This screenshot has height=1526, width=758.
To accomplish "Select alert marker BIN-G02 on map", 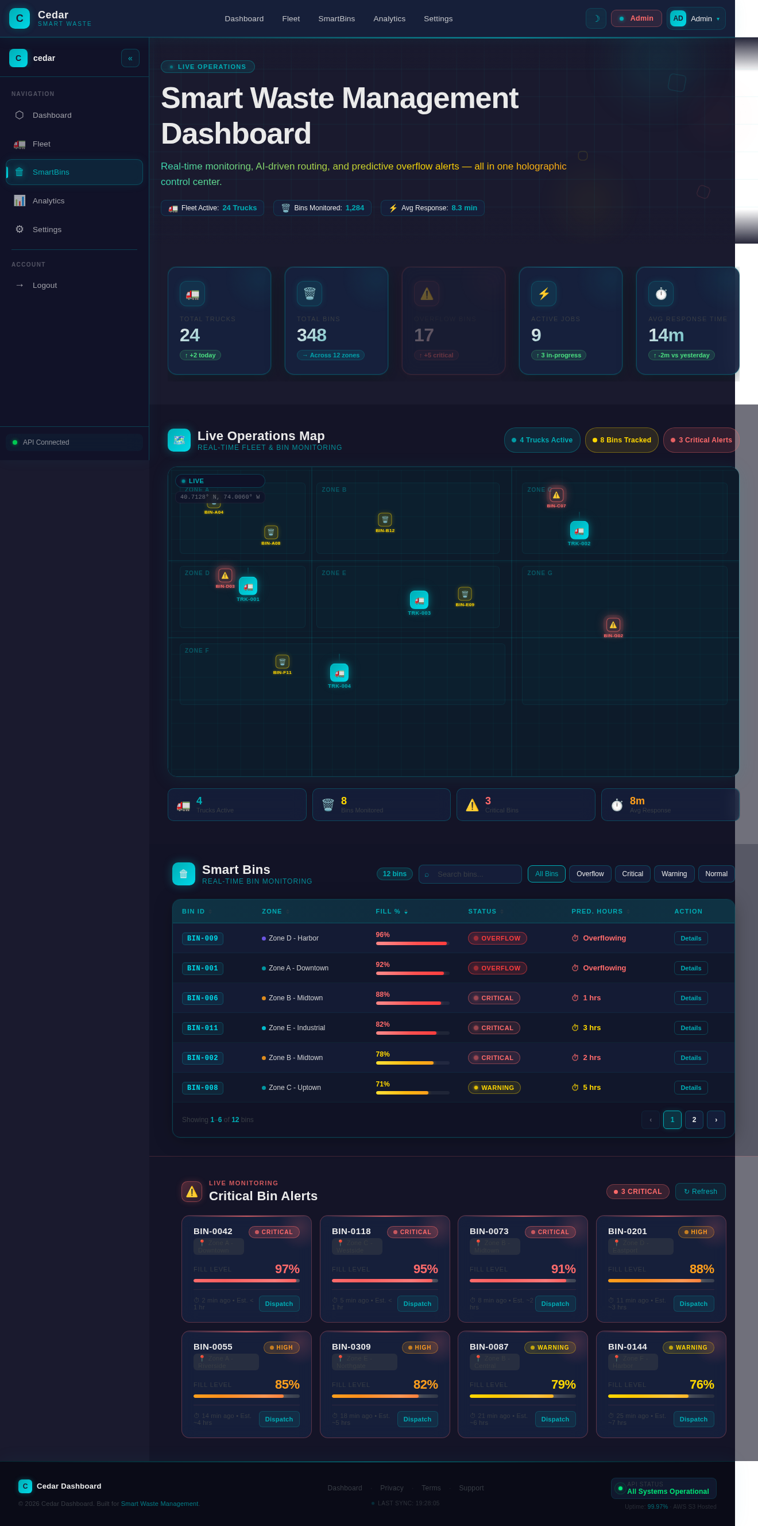I will point(613,625).
